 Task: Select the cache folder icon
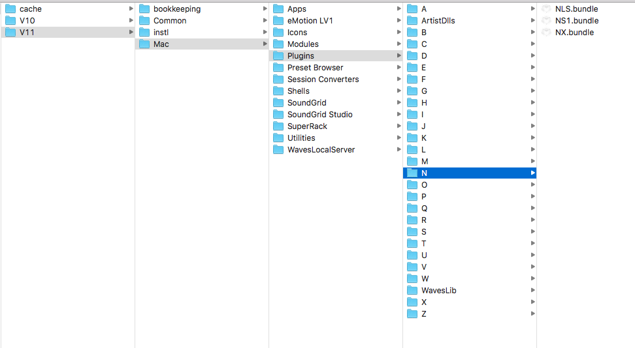click(x=10, y=9)
